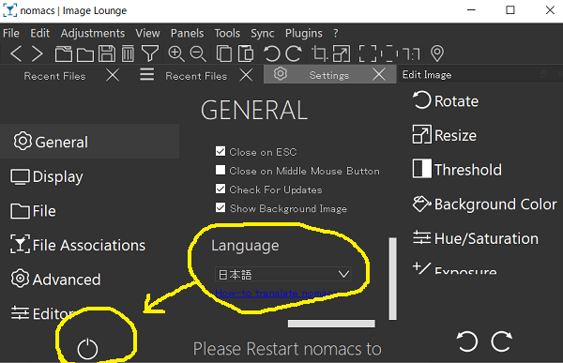Copy image using the copy icon
563x363 pixels.
[x=224, y=53]
